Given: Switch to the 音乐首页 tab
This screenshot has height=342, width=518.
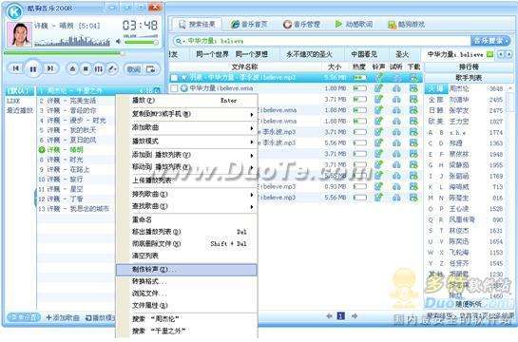Looking at the screenshot, I should pyautogui.click(x=250, y=24).
